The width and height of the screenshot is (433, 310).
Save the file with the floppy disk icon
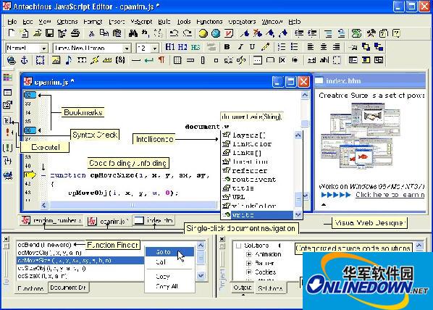[49, 33]
